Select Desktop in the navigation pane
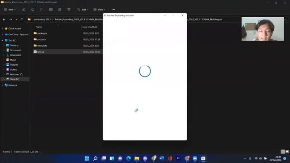The width and height of the screenshot is (290, 163). click(14, 45)
